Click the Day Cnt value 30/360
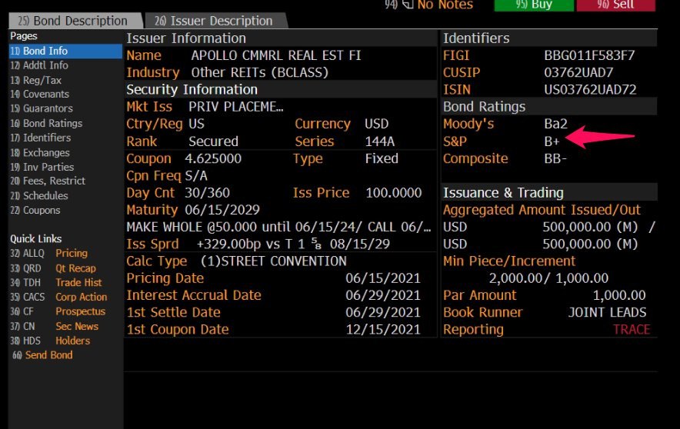Screen dimensions: 680x429 (x=207, y=193)
